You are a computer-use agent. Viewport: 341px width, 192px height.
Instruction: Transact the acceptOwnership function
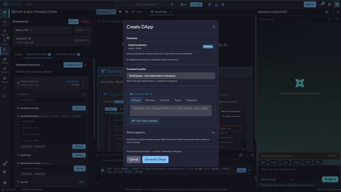(x=79, y=108)
